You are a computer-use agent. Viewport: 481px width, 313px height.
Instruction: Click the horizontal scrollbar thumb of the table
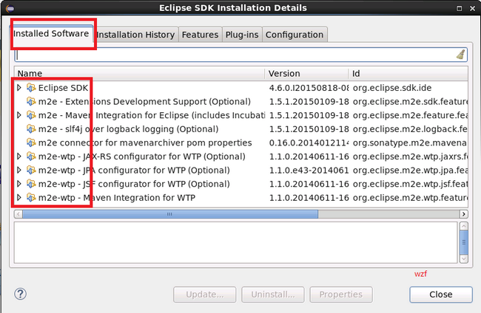[x=170, y=214]
